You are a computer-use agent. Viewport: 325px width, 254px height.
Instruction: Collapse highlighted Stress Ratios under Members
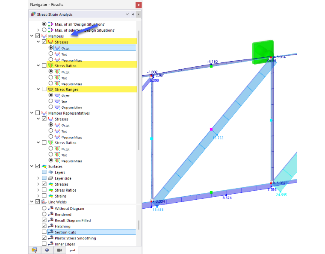tap(38, 65)
